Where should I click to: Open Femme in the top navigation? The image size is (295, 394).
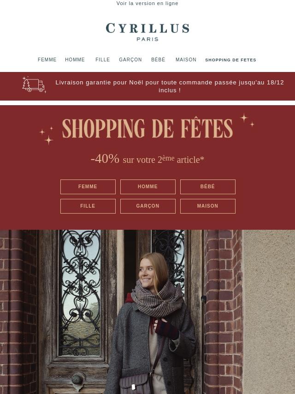[47, 60]
